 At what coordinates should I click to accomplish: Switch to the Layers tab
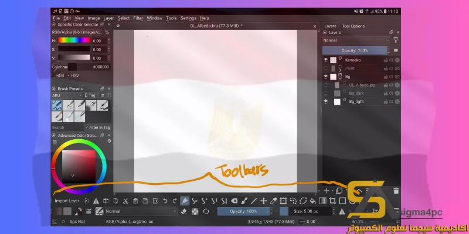(330, 26)
